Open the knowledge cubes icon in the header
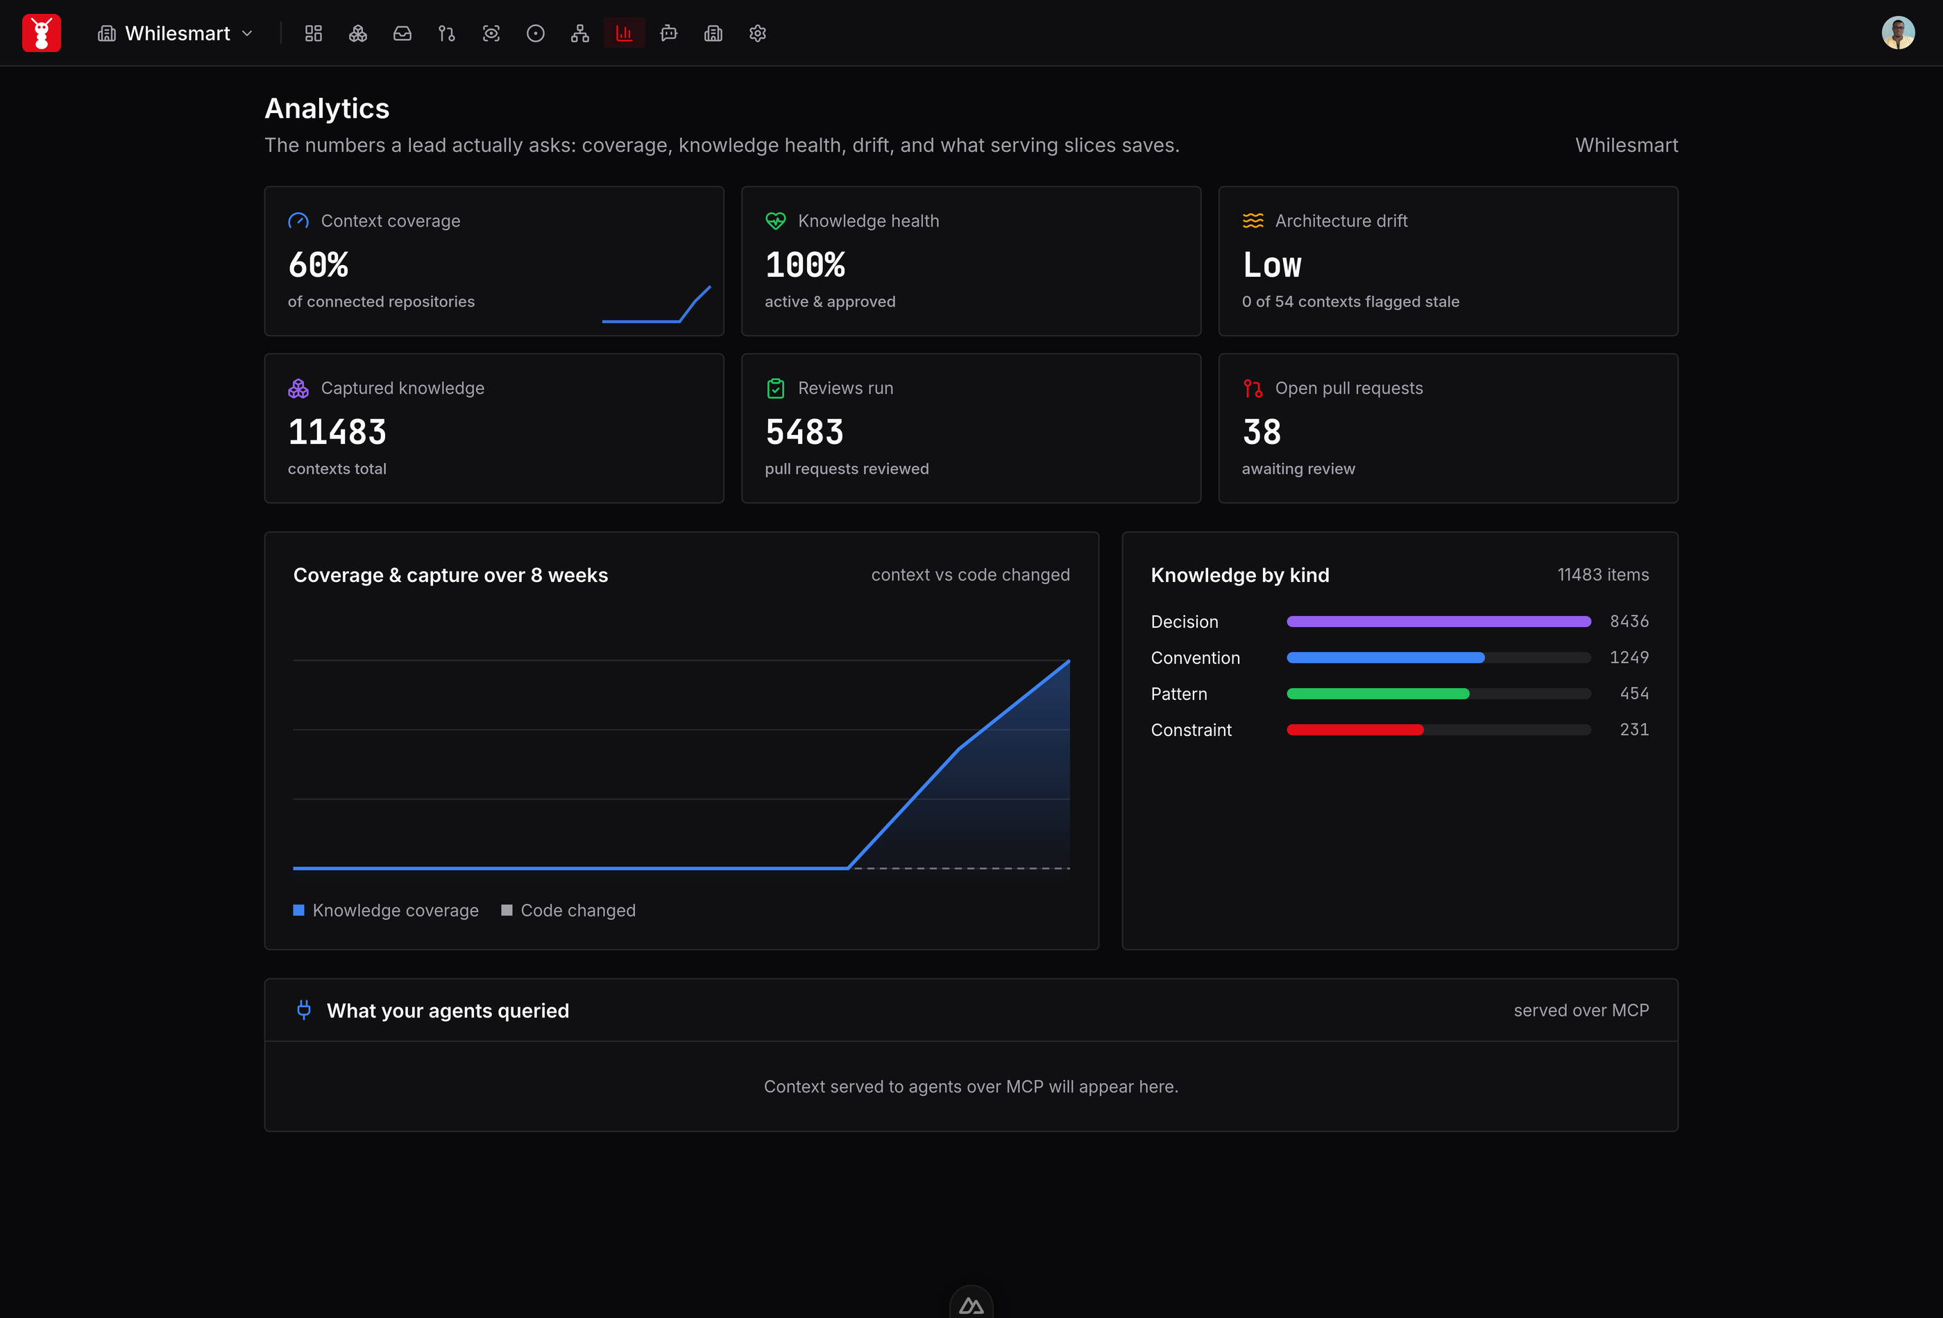Image resolution: width=1943 pixels, height=1318 pixels. pos(358,33)
